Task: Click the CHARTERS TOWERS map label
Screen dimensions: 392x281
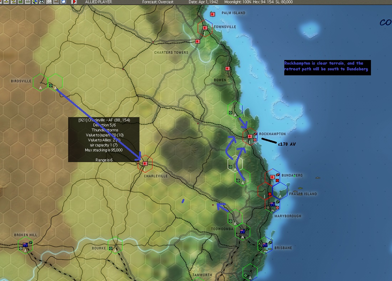Action: 171,52
